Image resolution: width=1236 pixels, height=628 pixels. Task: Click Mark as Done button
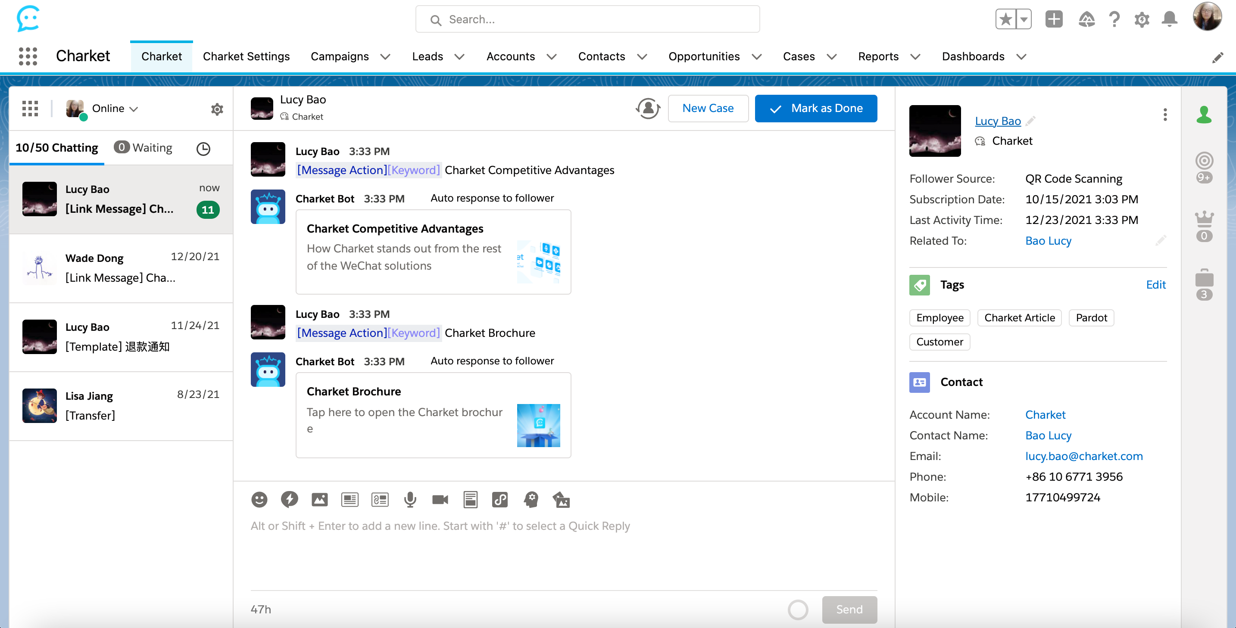816,109
